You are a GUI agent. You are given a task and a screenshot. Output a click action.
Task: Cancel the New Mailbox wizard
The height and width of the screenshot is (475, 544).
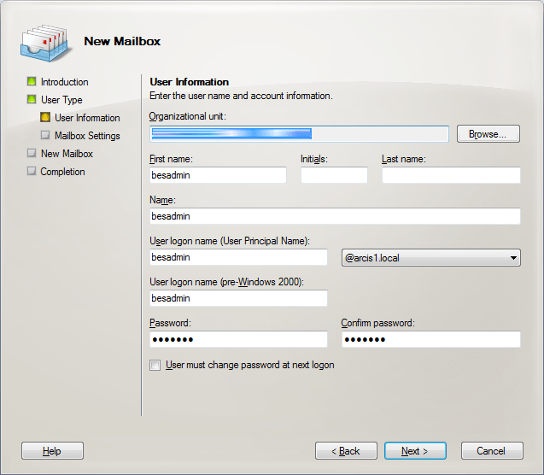coord(491,451)
